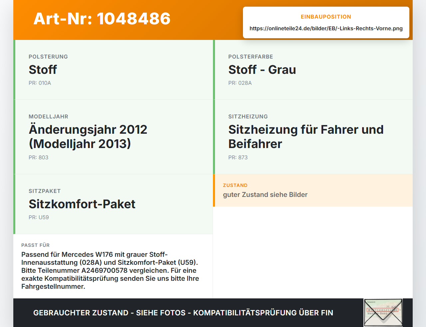
Task: Click the EINBAUPOSITION label
Action: (326, 17)
